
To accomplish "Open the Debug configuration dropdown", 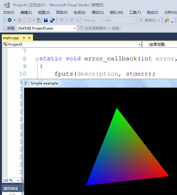I will point(92,20).
